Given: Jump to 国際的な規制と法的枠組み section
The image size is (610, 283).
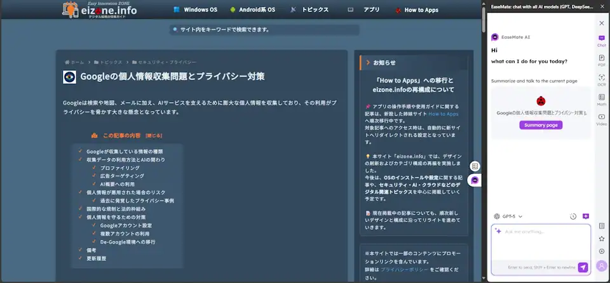Looking at the screenshot, I should 116,209.
